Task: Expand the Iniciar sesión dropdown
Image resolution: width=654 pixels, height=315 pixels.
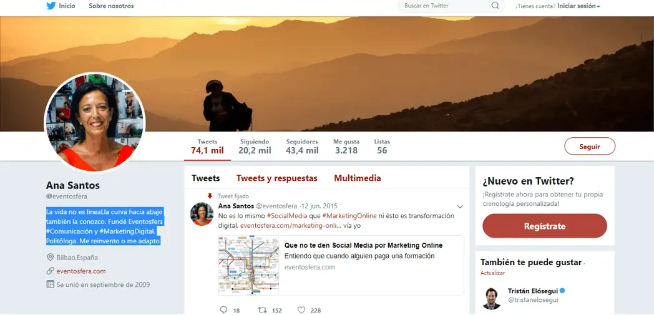Action: point(579,6)
